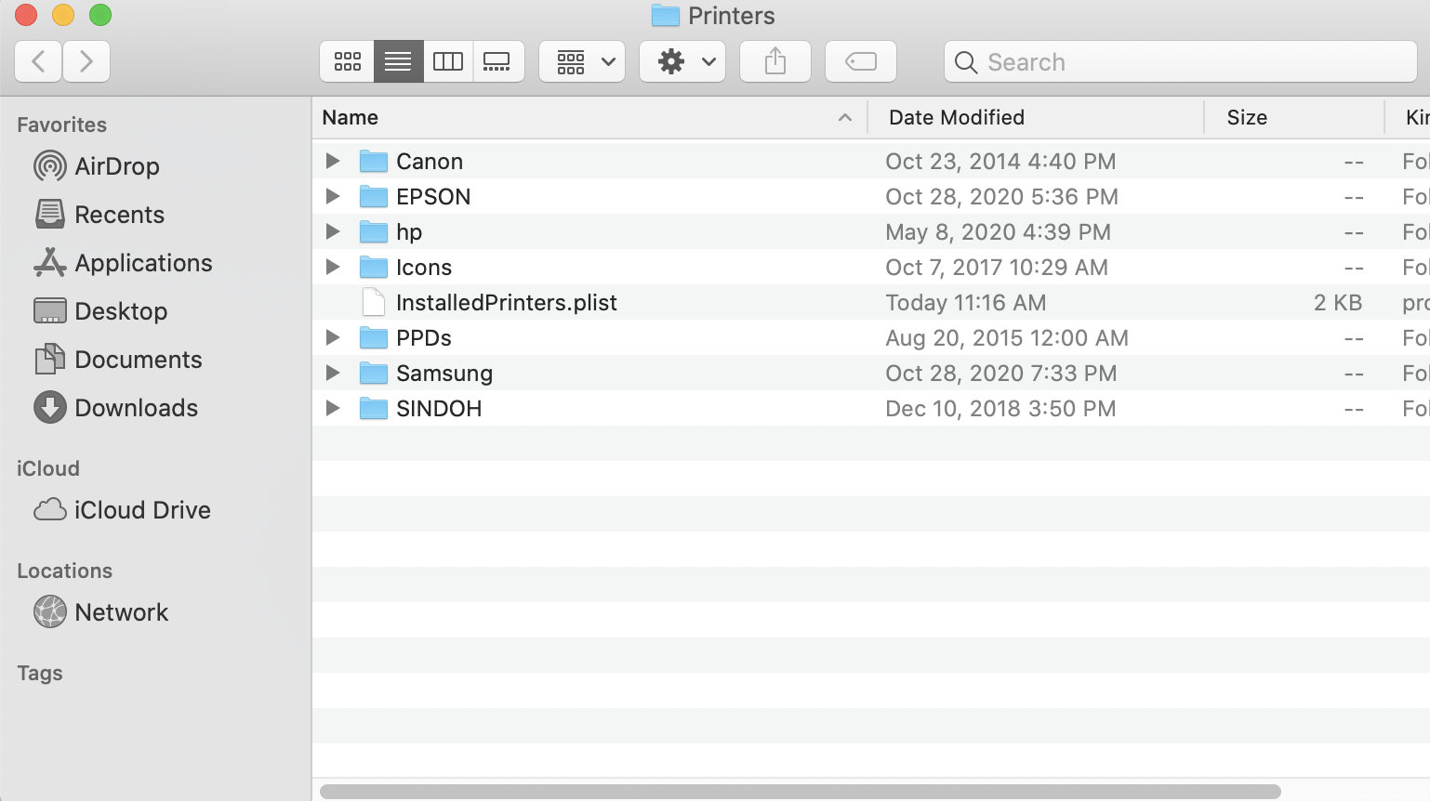Click the Network globe icon

pyautogui.click(x=50, y=612)
